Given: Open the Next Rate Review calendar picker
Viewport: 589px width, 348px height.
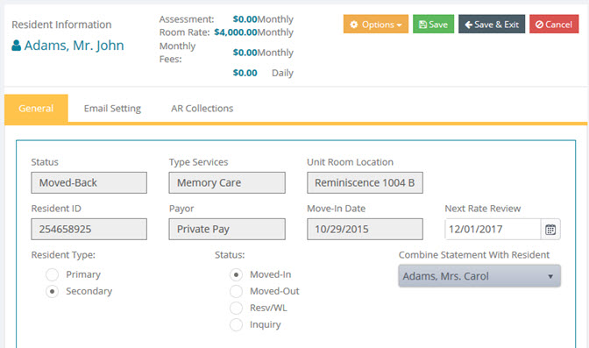Looking at the screenshot, I should pyautogui.click(x=550, y=230).
